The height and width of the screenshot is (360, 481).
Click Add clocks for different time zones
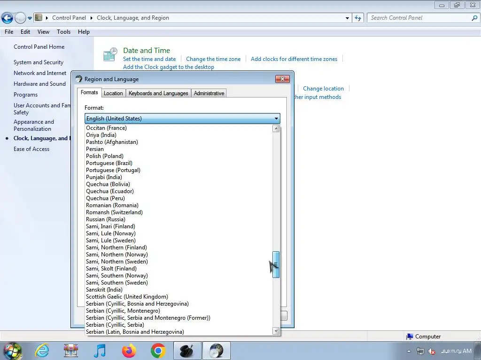[x=294, y=59]
